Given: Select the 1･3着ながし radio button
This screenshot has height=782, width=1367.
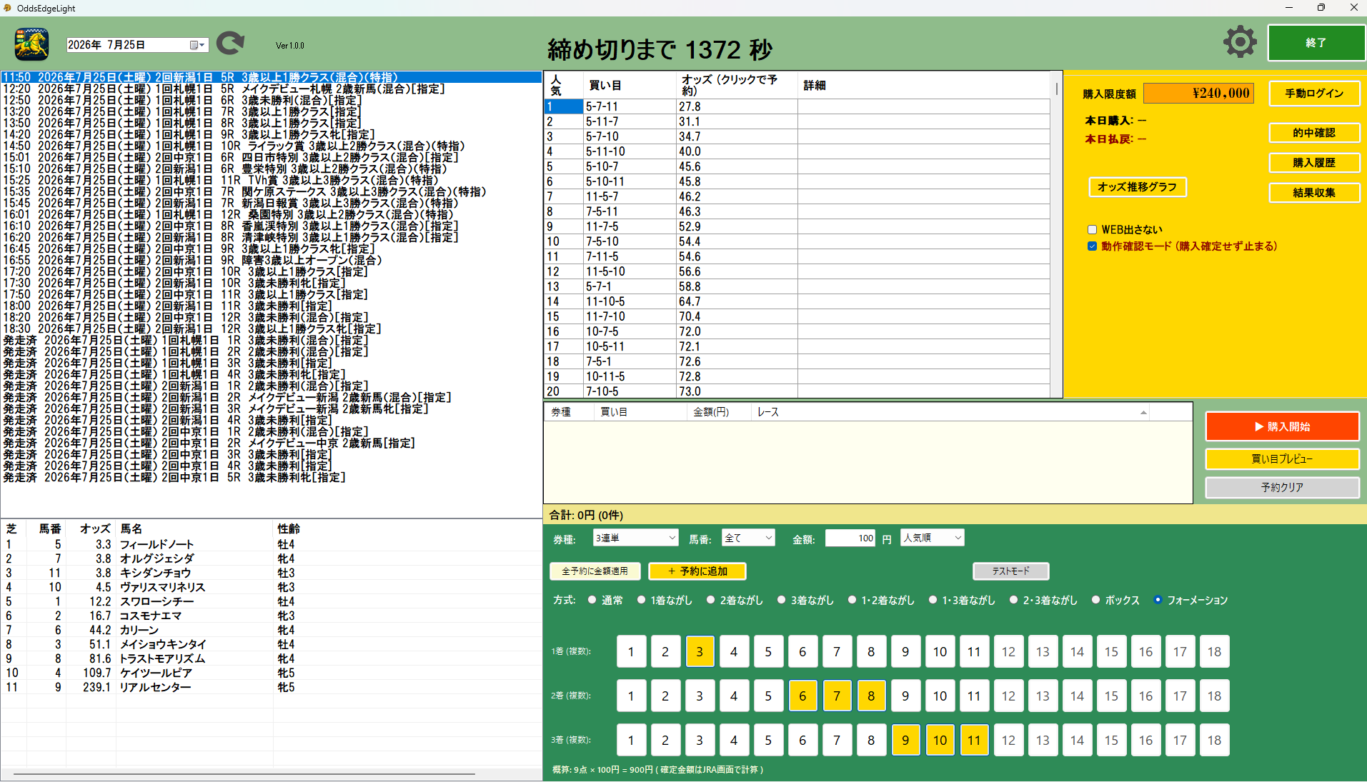Looking at the screenshot, I should [x=933, y=600].
